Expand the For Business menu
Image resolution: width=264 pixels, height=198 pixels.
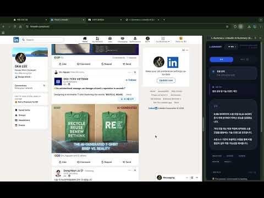pyautogui.click(x=163, y=40)
